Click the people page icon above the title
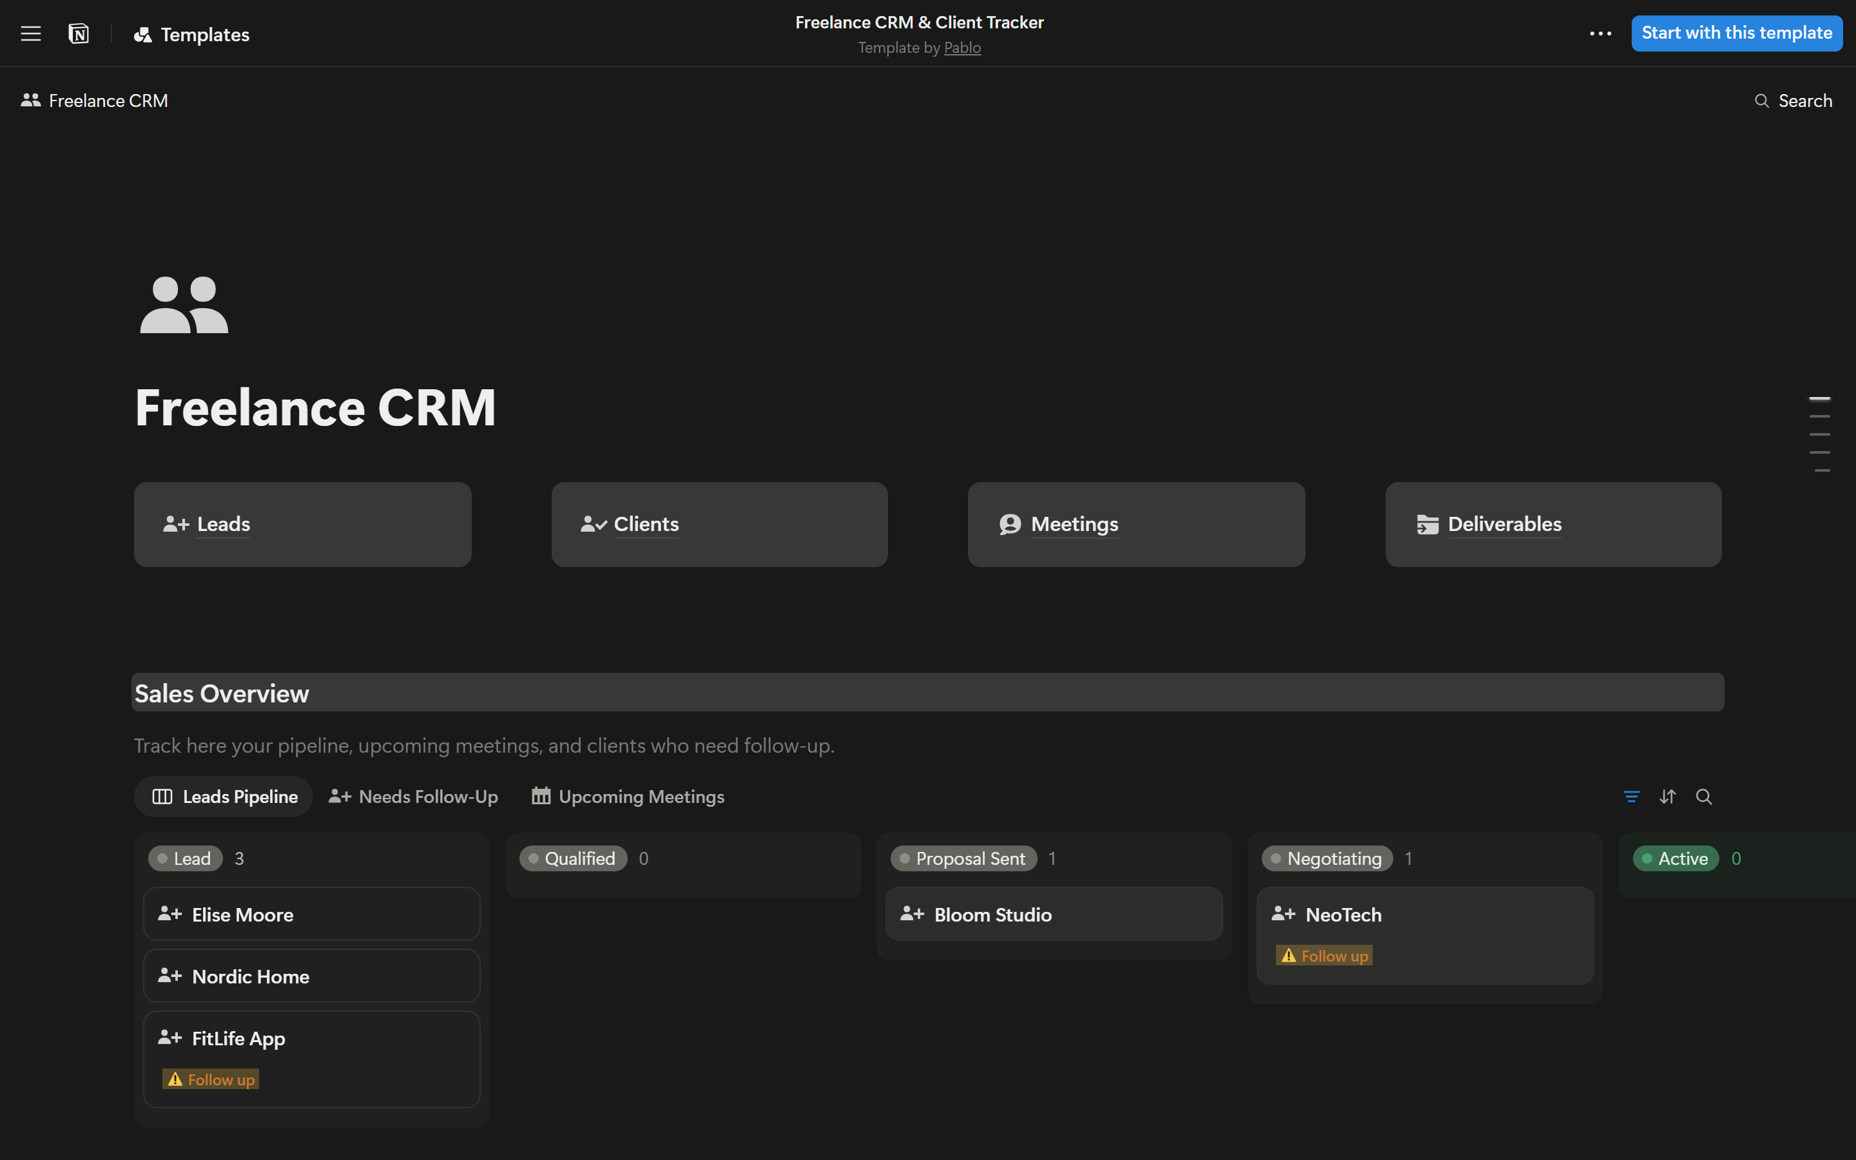Image resolution: width=1856 pixels, height=1160 pixels. point(184,305)
